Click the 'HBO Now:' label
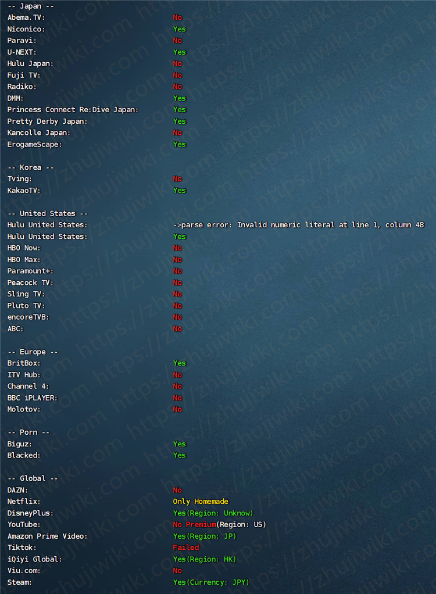436x594 pixels. coord(23,248)
